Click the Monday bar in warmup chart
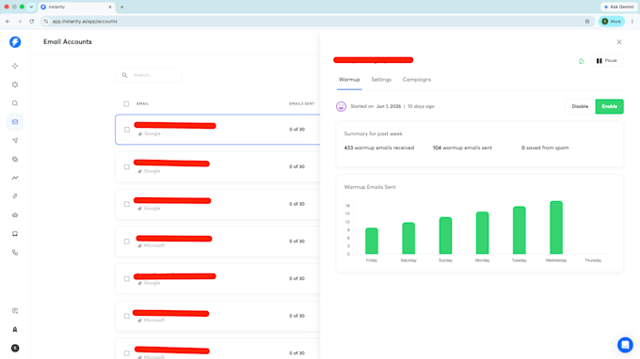The width and height of the screenshot is (640, 359). 483,233
